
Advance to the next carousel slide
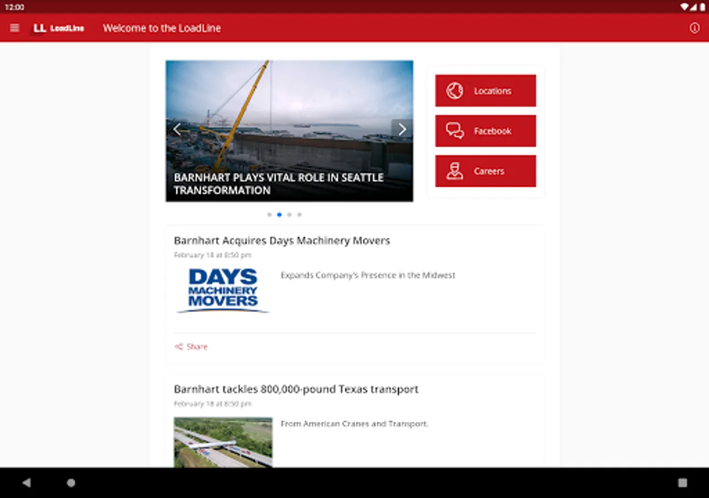pos(402,129)
